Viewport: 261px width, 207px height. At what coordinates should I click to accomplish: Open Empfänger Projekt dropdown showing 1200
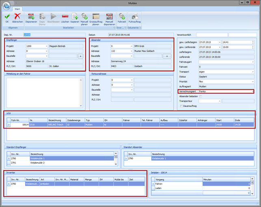click(47, 46)
